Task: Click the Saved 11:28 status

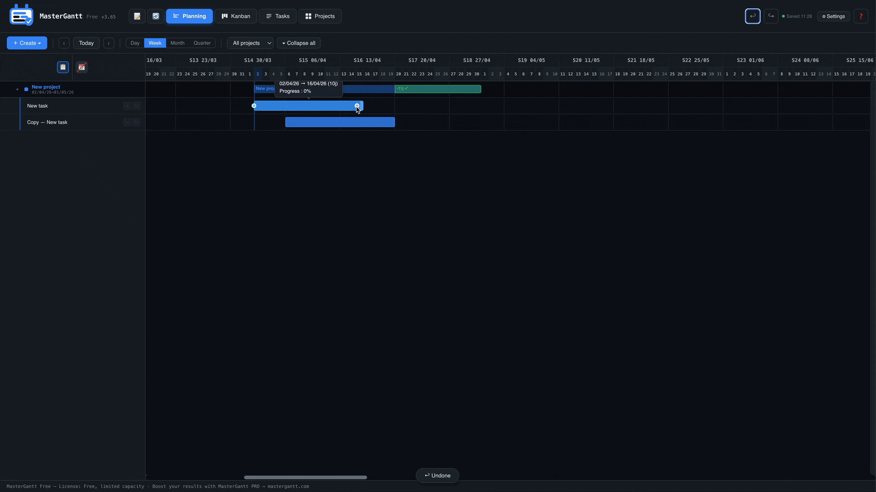Action: (797, 16)
